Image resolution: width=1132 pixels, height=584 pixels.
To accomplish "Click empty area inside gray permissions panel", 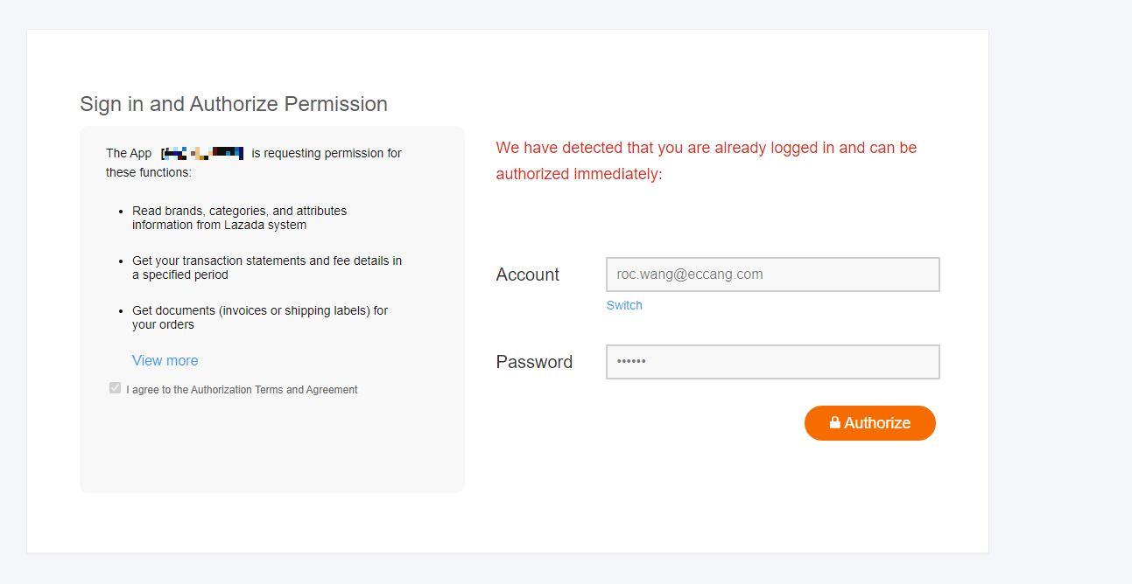I will click(271, 446).
